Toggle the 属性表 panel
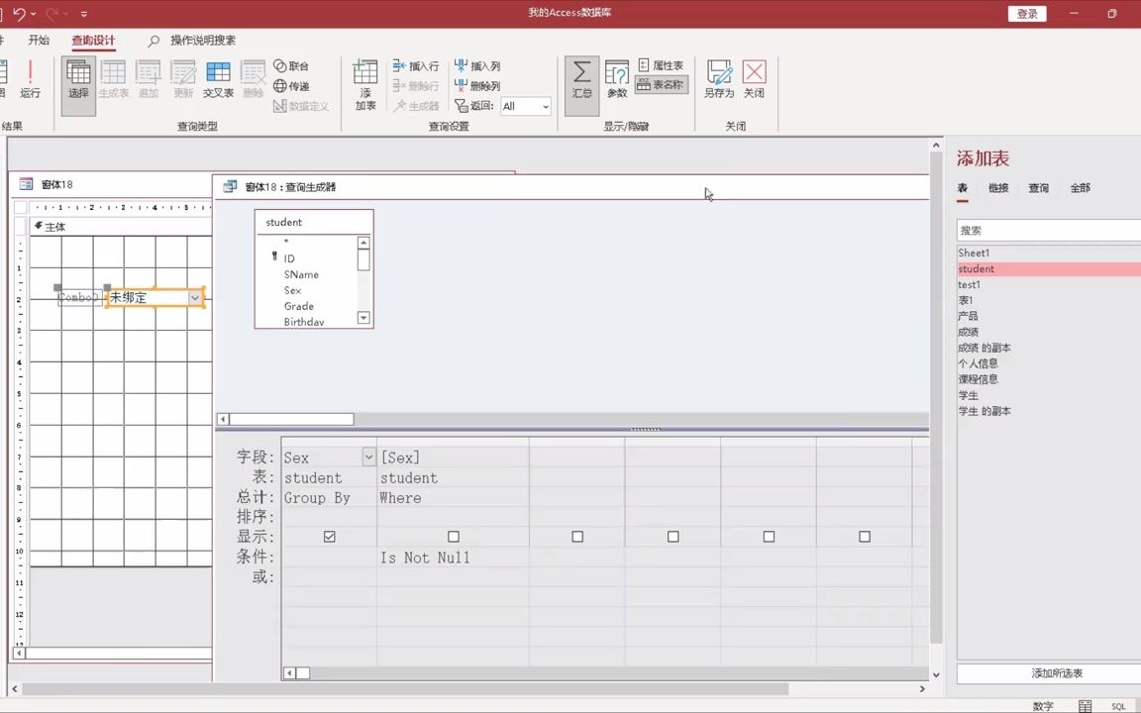This screenshot has width=1141, height=713. 662,64
